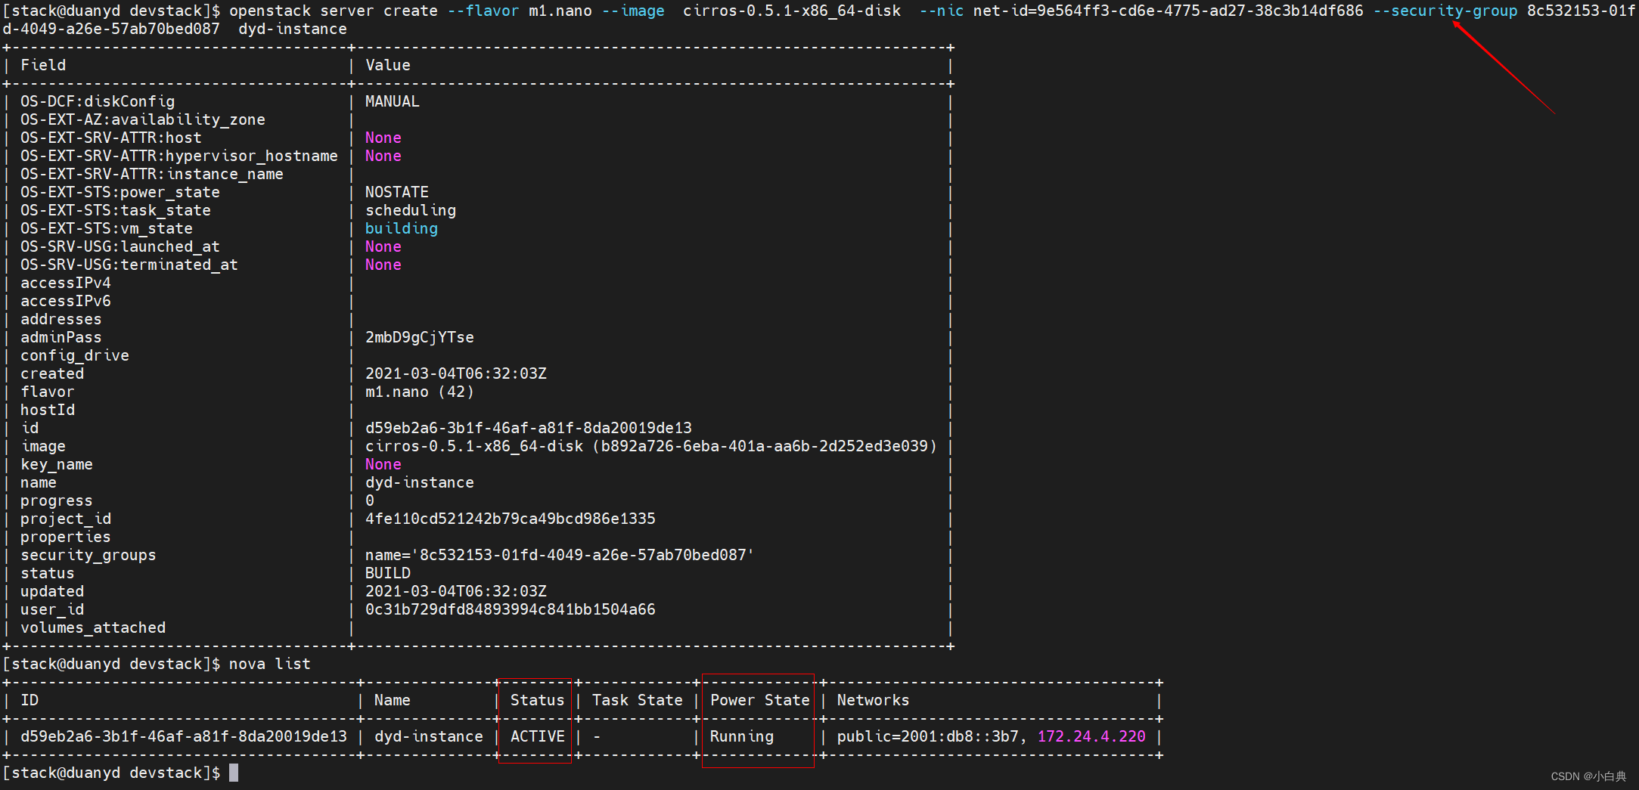Click image value 'cirros-0.5.1-x86_64-disk (b892a726...)'
Image resolution: width=1639 pixels, height=790 pixels.
pos(651,446)
